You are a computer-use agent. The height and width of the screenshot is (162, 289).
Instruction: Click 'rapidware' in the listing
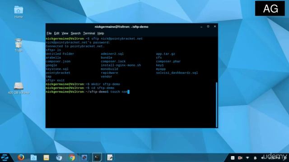pyautogui.click(x=109, y=73)
